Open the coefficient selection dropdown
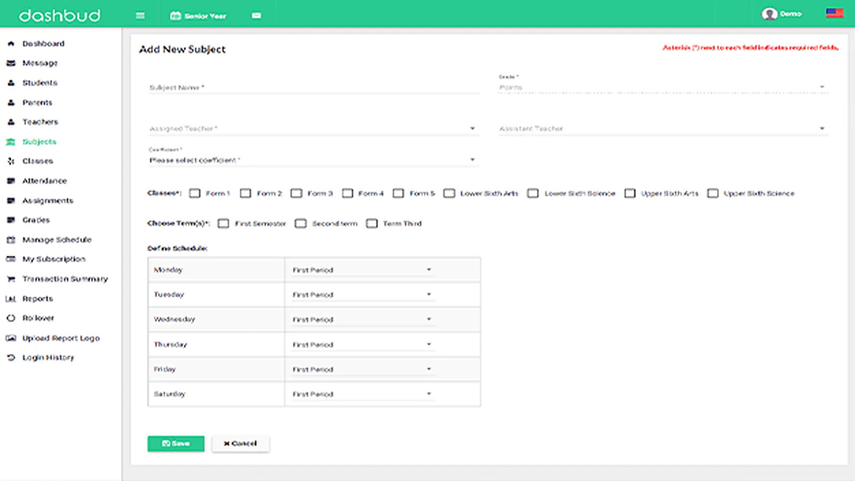The width and height of the screenshot is (855, 481). pos(314,160)
